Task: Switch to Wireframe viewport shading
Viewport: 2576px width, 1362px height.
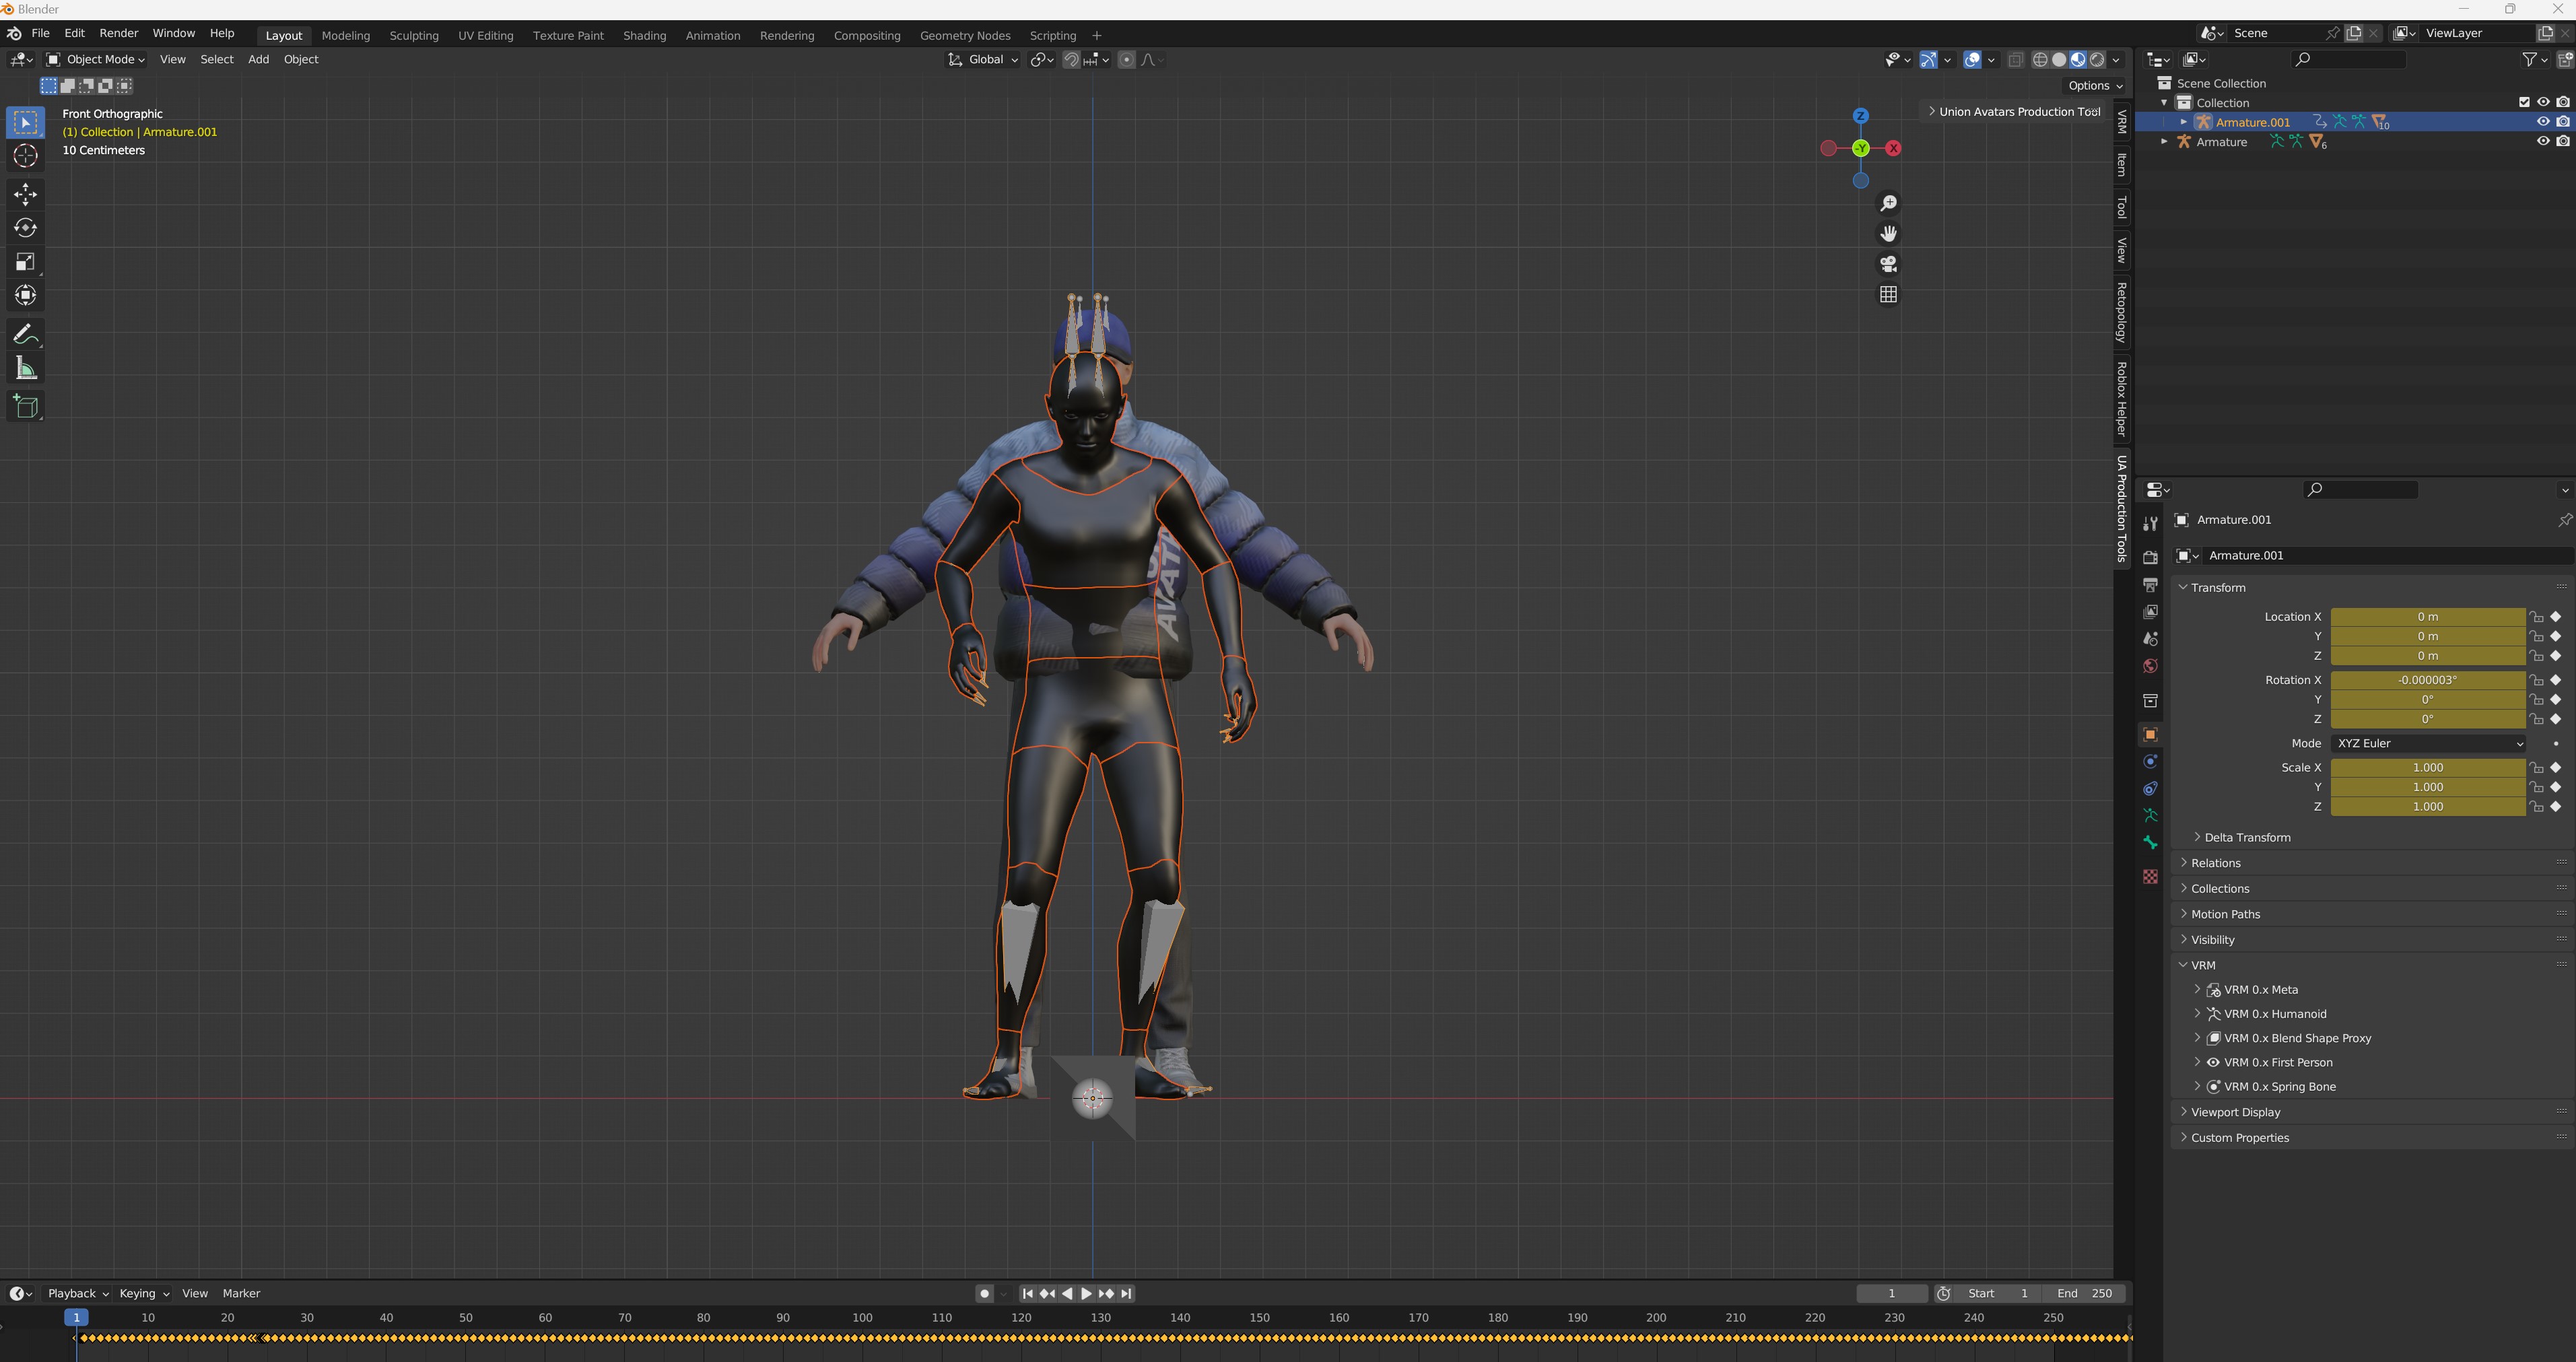Action: 2040,60
